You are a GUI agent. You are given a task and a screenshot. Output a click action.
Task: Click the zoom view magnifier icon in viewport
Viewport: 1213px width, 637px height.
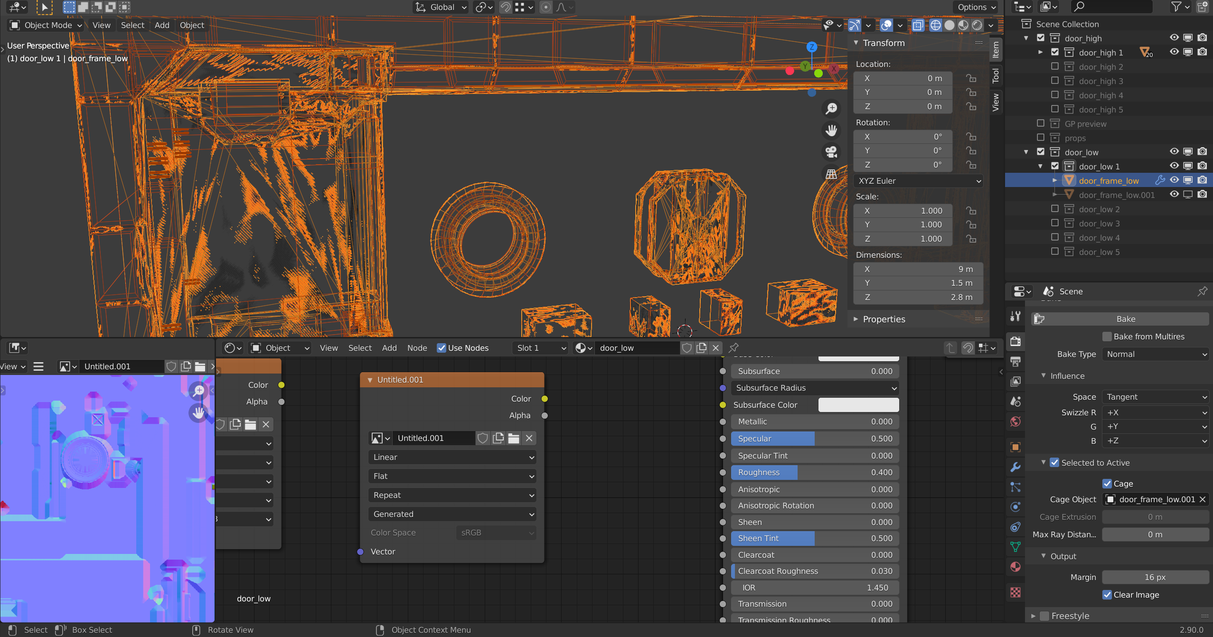point(831,109)
